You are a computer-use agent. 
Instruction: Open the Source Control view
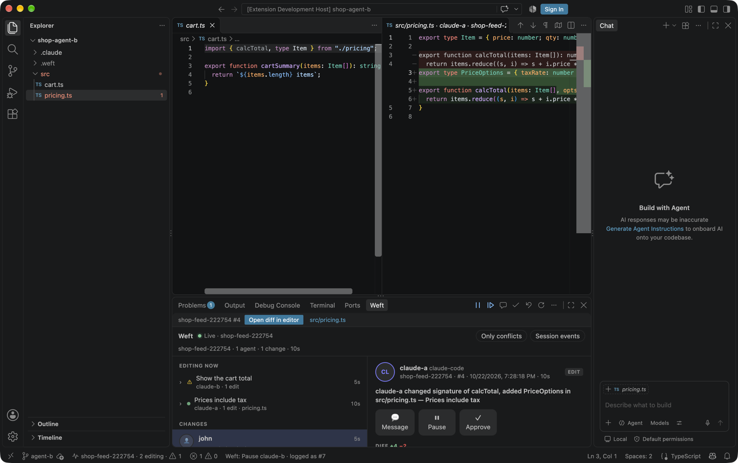pos(13,71)
